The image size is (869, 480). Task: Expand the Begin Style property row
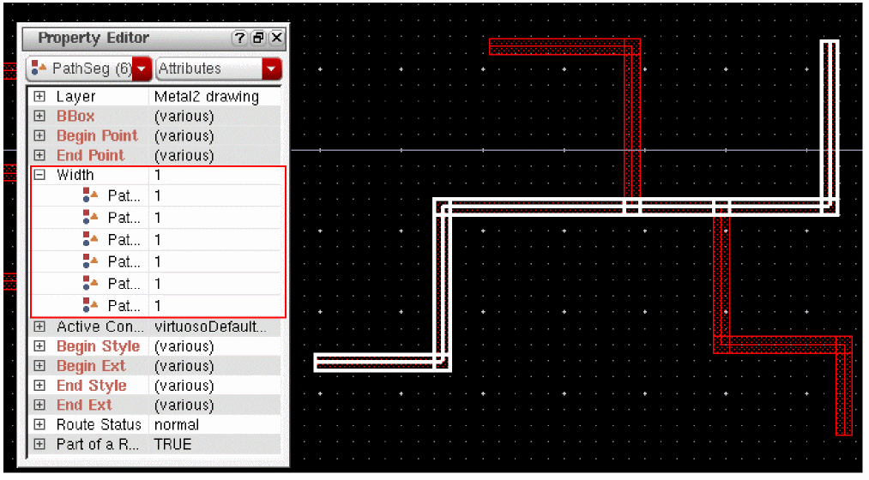(39, 346)
